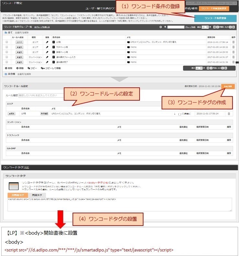This screenshot has width=239, height=256.
Task: Click the order handle icon on LP用 row
Action: [x=233, y=42]
